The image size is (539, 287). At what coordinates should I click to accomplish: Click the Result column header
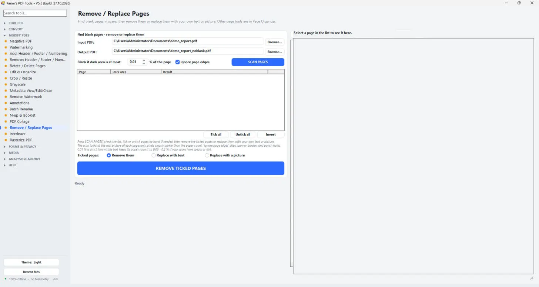click(x=215, y=72)
